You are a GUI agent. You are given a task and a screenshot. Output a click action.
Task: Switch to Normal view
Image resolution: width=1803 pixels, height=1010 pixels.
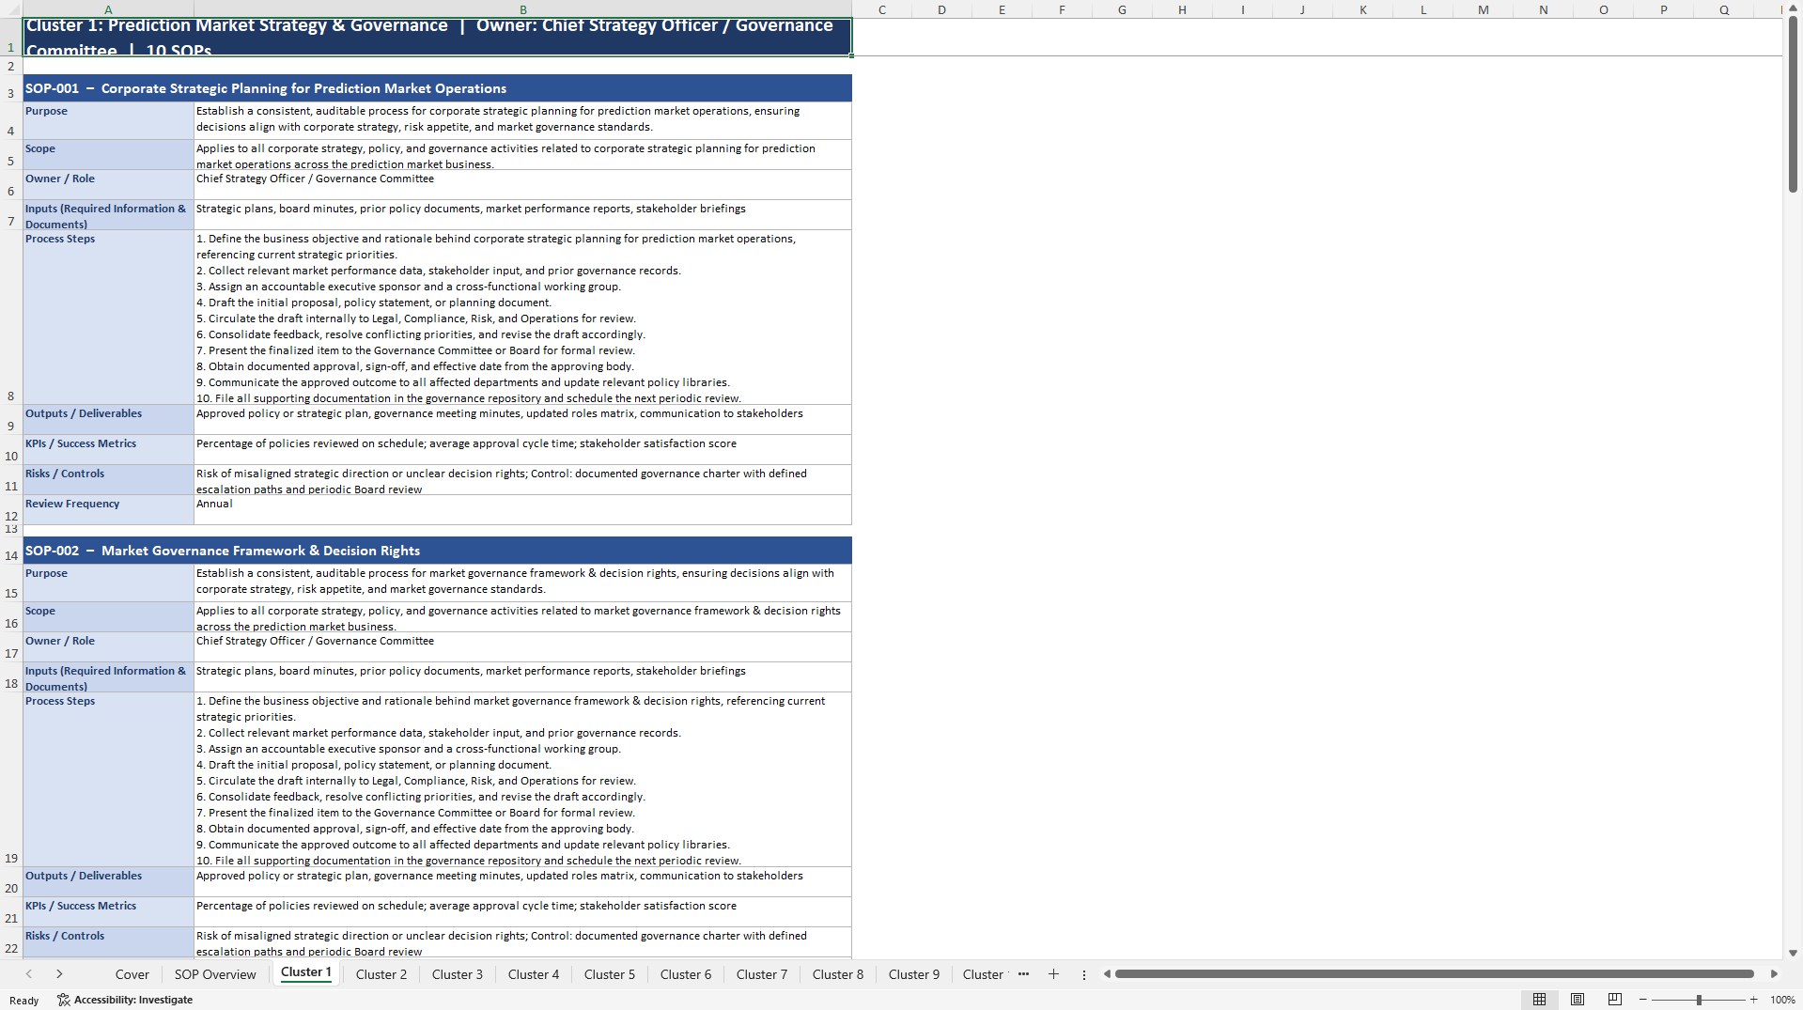(1539, 1000)
